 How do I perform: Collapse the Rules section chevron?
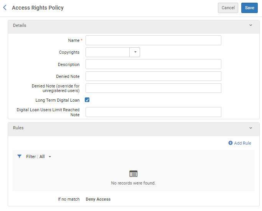251,128
